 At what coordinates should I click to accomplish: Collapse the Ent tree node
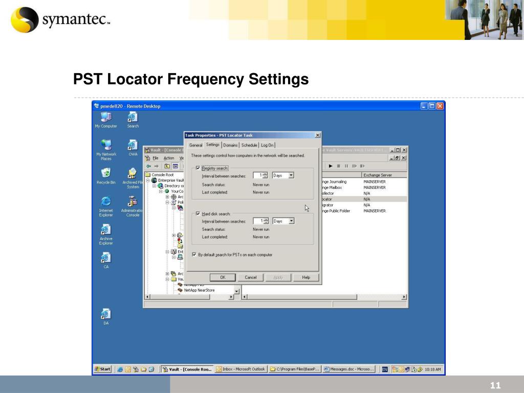click(x=167, y=252)
